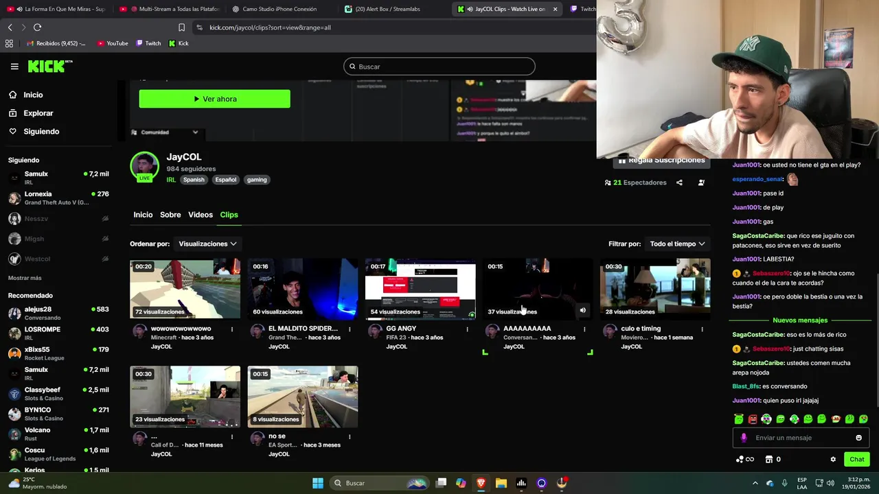
Task: Switch to the Videos channel tab
Action: [201, 215]
